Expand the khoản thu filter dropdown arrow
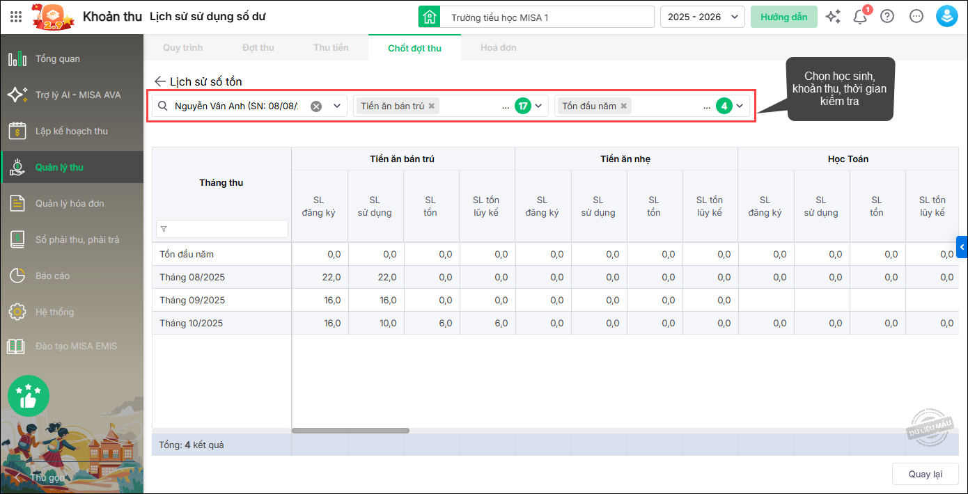The height and width of the screenshot is (494, 968). point(538,106)
